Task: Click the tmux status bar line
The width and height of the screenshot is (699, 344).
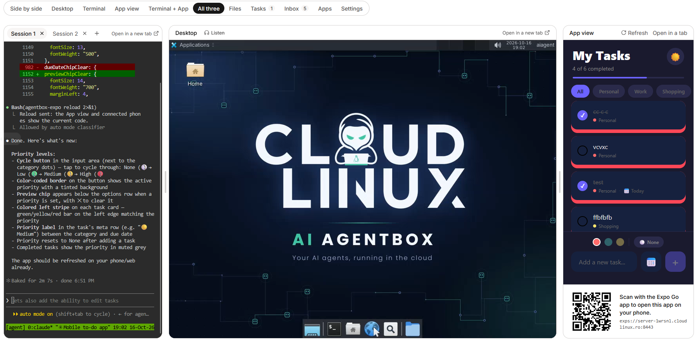Action: (x=80, y=327)
